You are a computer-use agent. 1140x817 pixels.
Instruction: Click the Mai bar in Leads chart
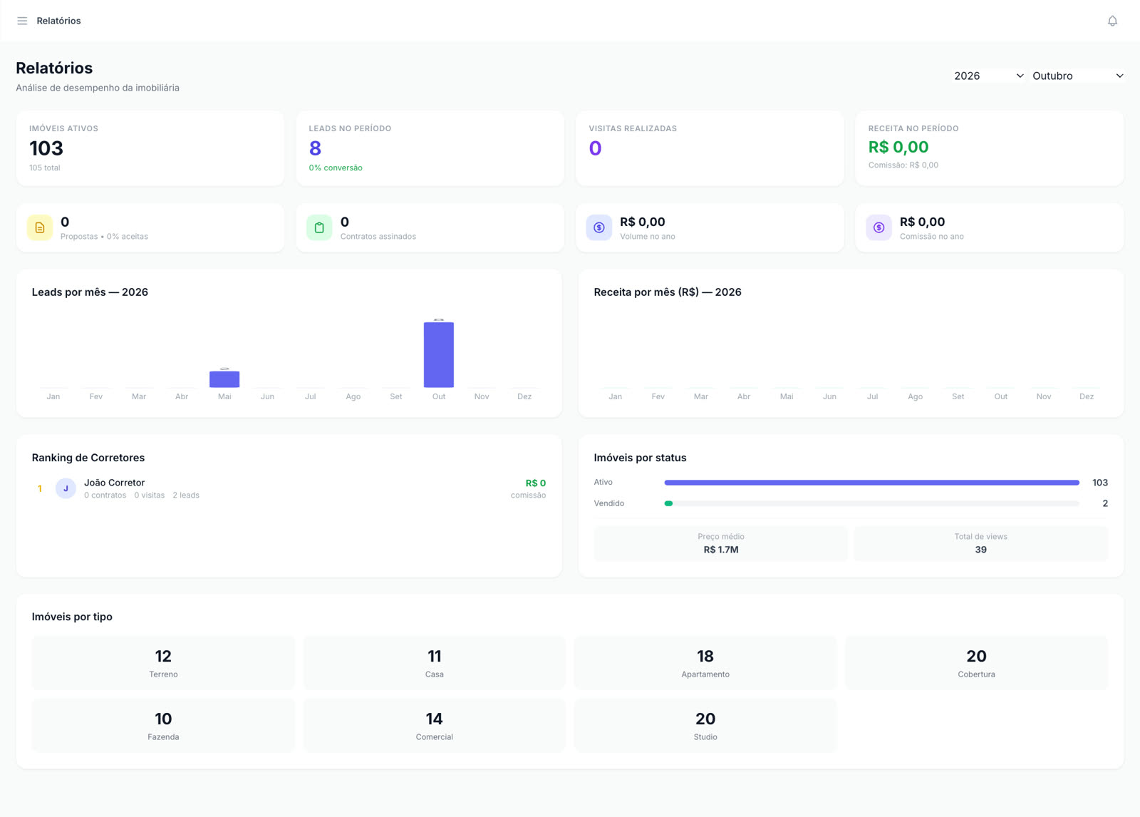coord(224,379)
